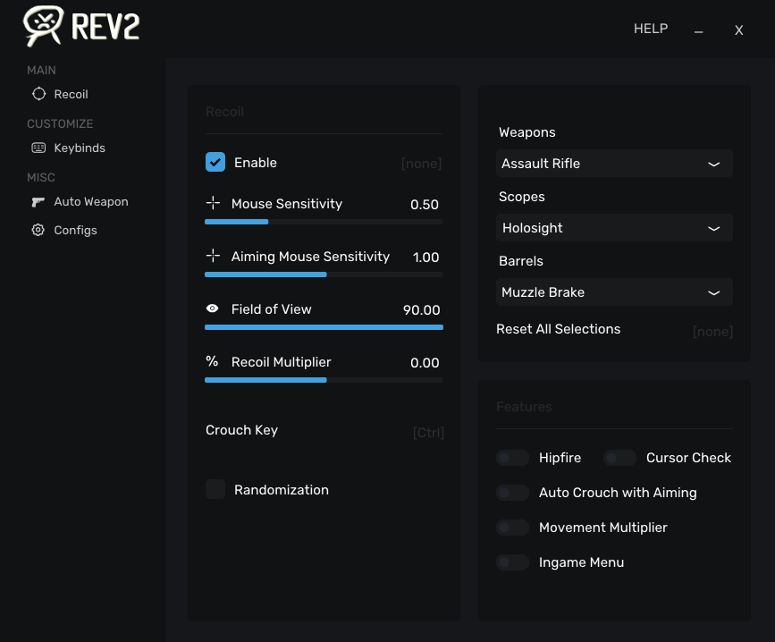Viewport: 775px width, 642px height.
Task: Click the Features section heading
Action: click(524, 407)
